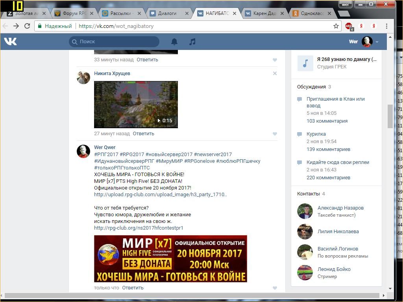
Task: Open Василий Логинов's contact profile
Action: coord(338,249)
